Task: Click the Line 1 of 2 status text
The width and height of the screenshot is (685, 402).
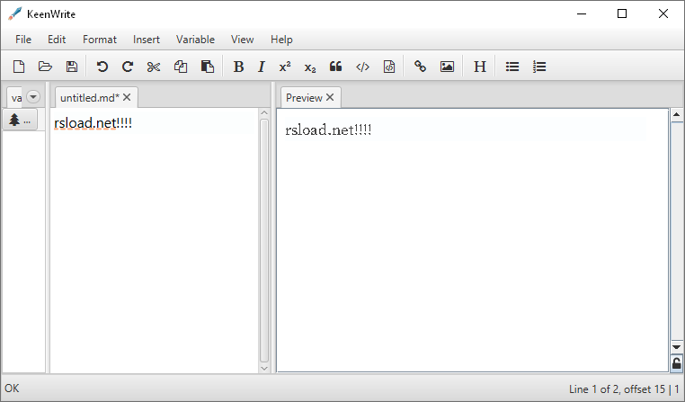Action: click(x=624, y=389)
